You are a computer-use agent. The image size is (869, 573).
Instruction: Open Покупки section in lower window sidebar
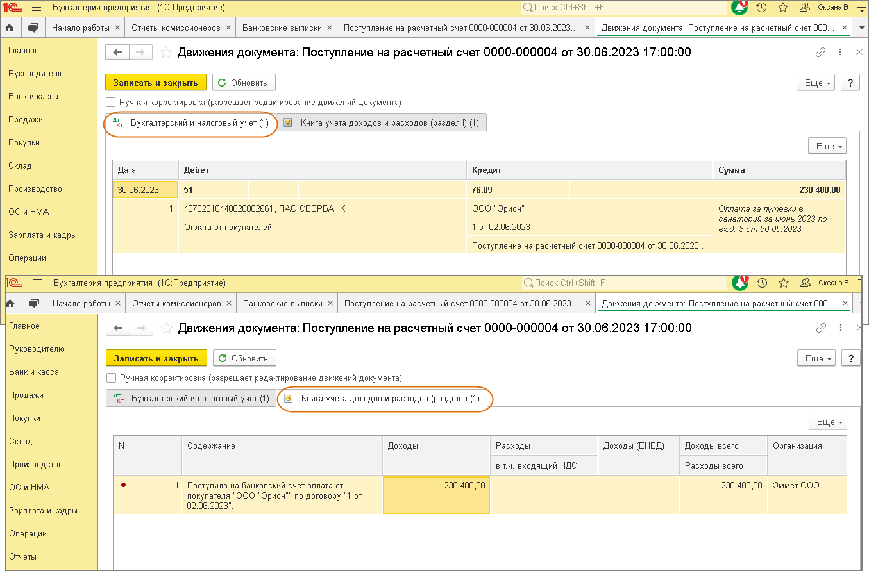(x=25, y=419)
